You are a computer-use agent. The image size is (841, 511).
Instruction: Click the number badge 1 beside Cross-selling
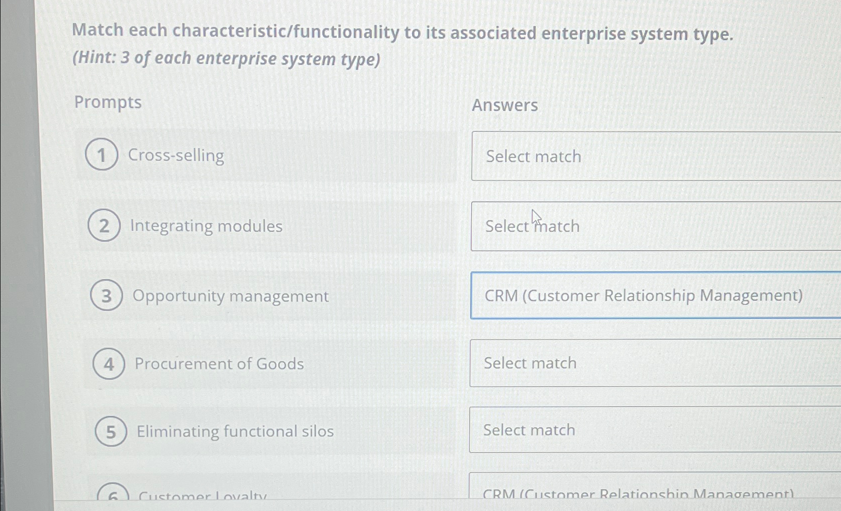[102, 155]
